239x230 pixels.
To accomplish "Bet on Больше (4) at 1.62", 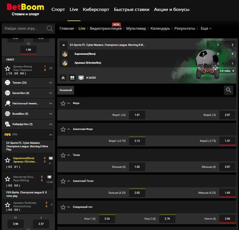I will pos(137,167).
